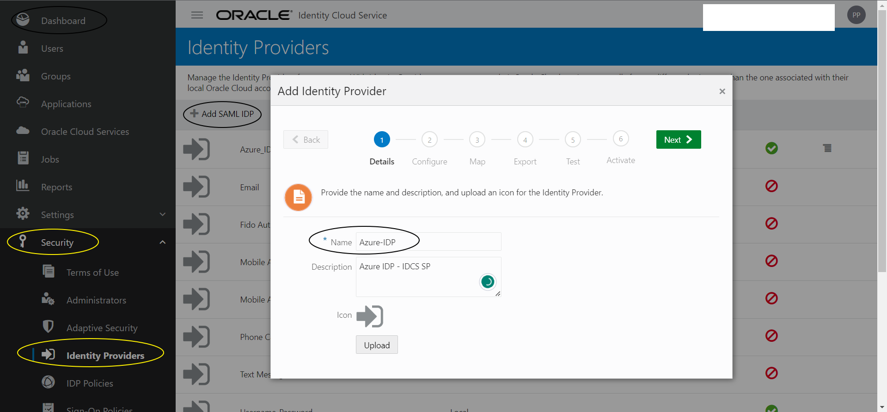Click the green Next button
This screenshot has height=412, width=887.
click(x=678, y=139)
